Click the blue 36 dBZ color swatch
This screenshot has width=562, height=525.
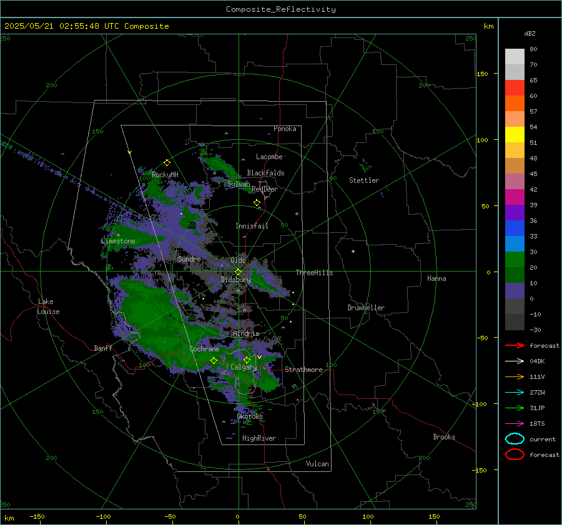(515, 228)
